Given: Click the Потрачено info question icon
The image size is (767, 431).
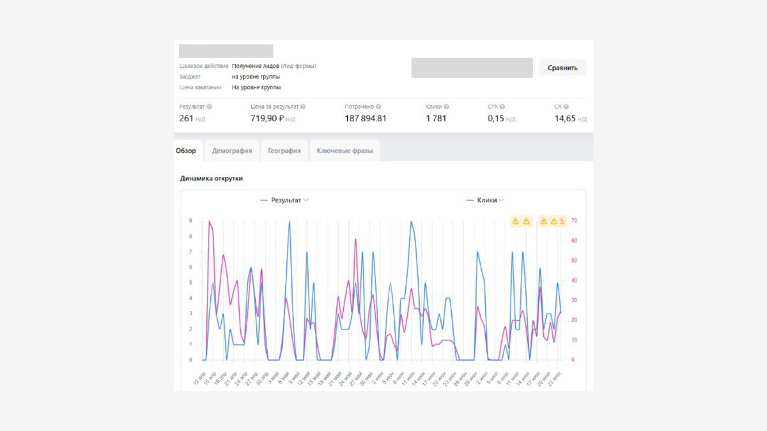Looking at the screenshot, I should [379, 107].
